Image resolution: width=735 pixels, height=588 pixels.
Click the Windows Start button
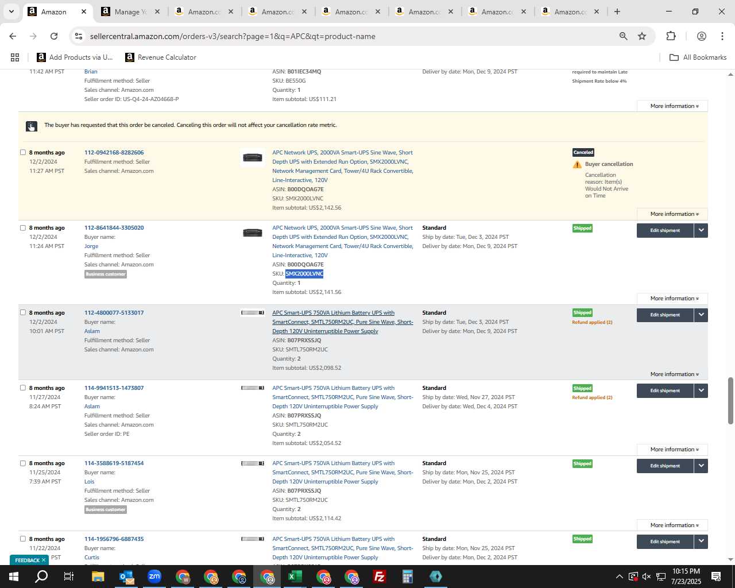(x=14, y=577)
